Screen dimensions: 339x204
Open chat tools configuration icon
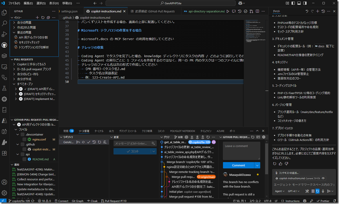click(x=307, y=191)
